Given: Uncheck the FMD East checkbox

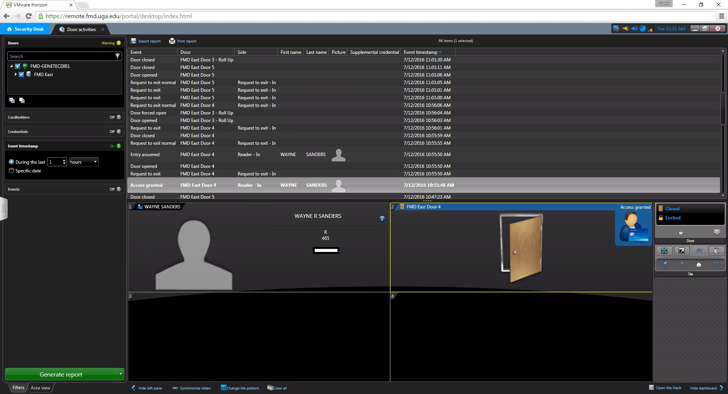Looking at the screenshot, I should tap(22, 75).
